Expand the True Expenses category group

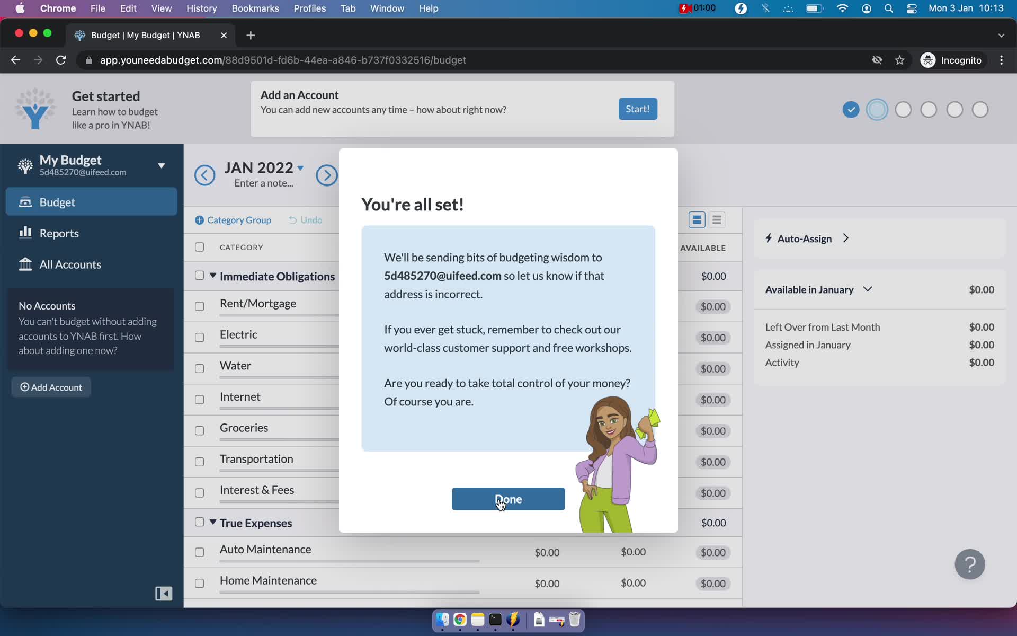(x=213, y=522)
